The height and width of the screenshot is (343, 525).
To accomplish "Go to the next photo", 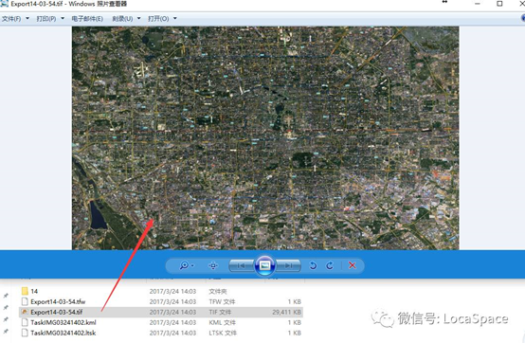I will (x=288, y=265).
